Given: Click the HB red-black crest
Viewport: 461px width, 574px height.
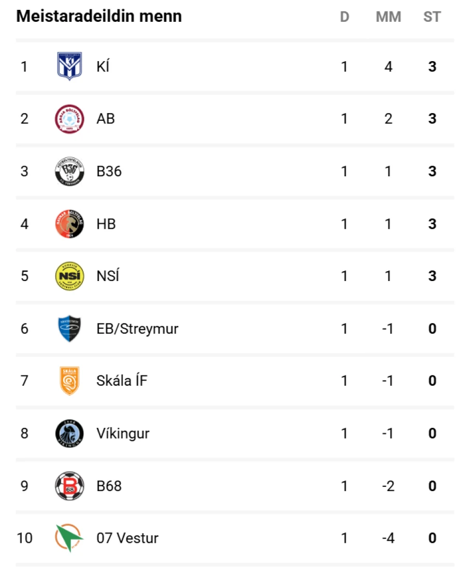Looking at the screenshot, I should click(69, 224).
